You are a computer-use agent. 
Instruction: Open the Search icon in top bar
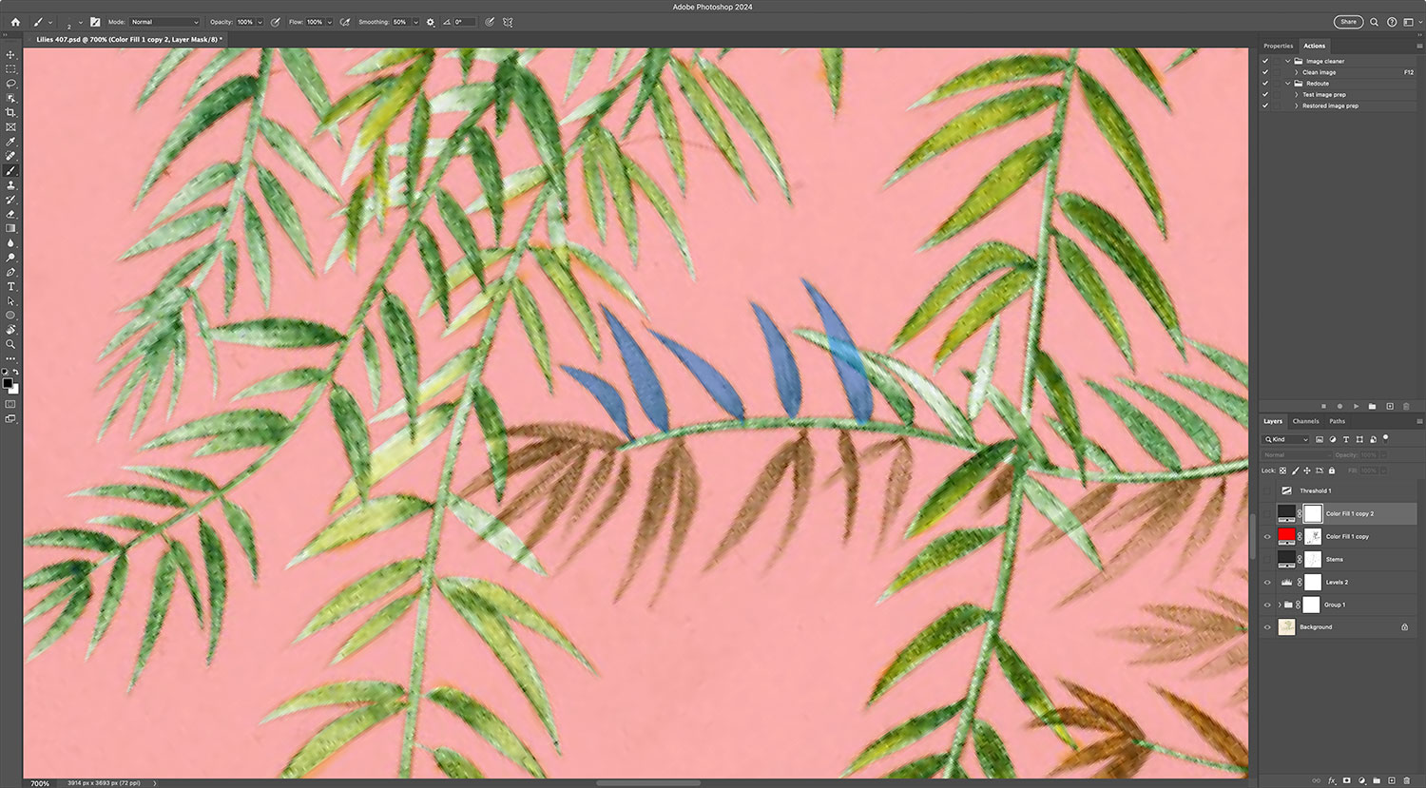click(1374, 22)
